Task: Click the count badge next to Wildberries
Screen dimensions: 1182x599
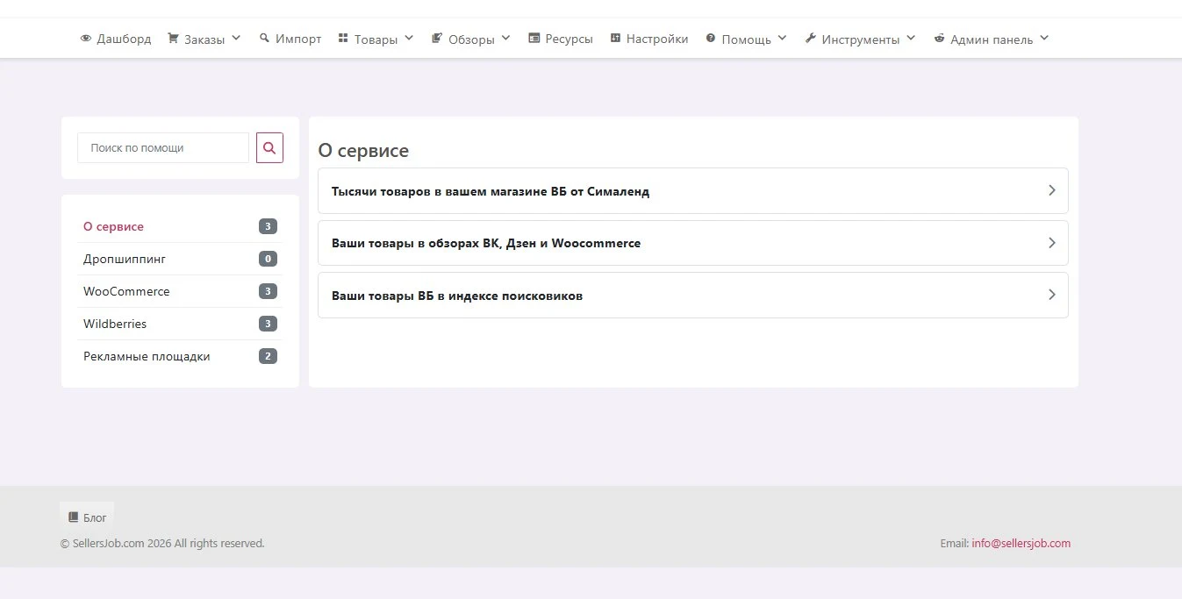Action: point(268,324)
